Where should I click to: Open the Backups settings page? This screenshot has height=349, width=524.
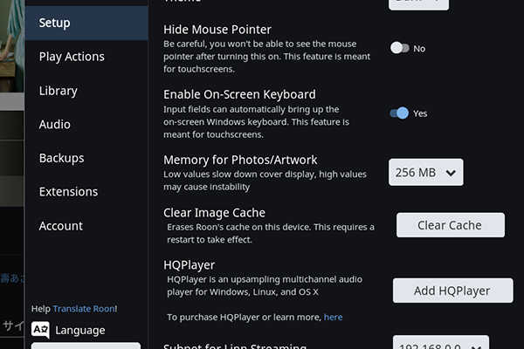(61, 158)
